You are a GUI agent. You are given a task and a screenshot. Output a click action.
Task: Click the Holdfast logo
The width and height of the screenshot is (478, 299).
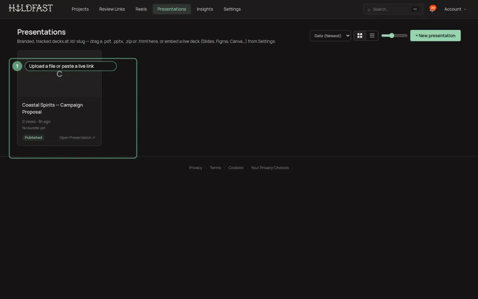coord(31,8)
